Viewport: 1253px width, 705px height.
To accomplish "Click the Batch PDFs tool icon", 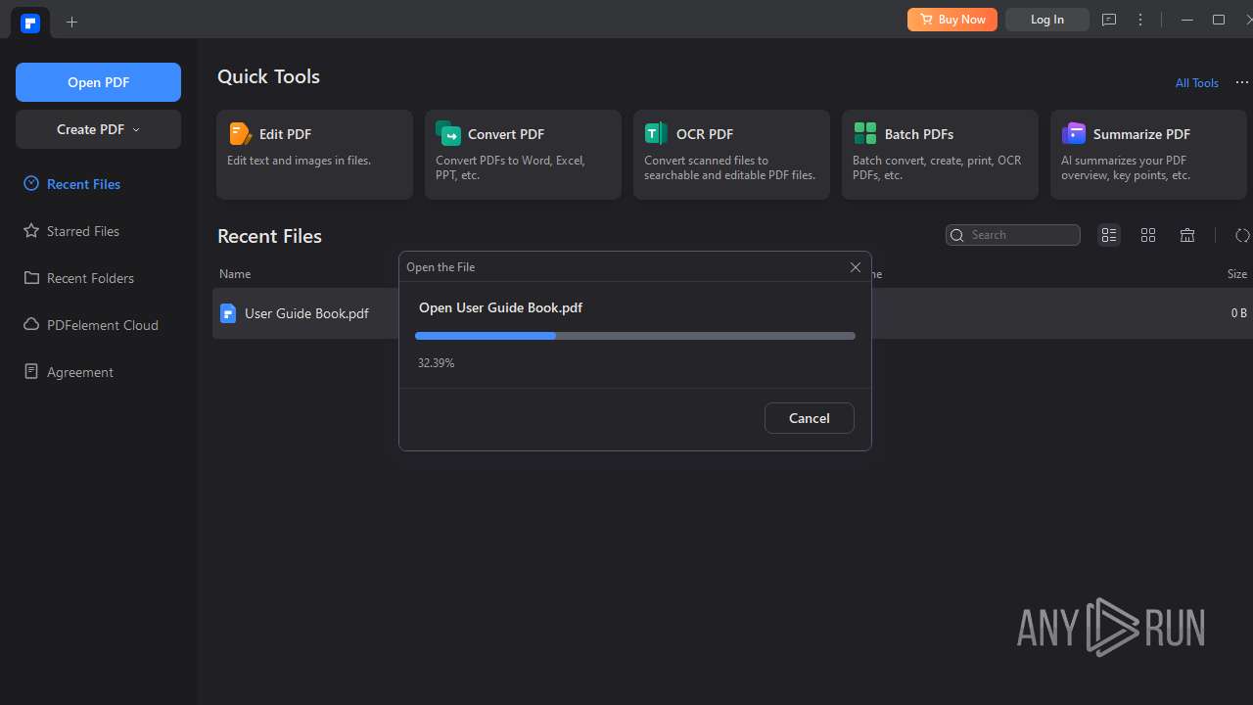I will pyautogui.click(x=864, y=134).
